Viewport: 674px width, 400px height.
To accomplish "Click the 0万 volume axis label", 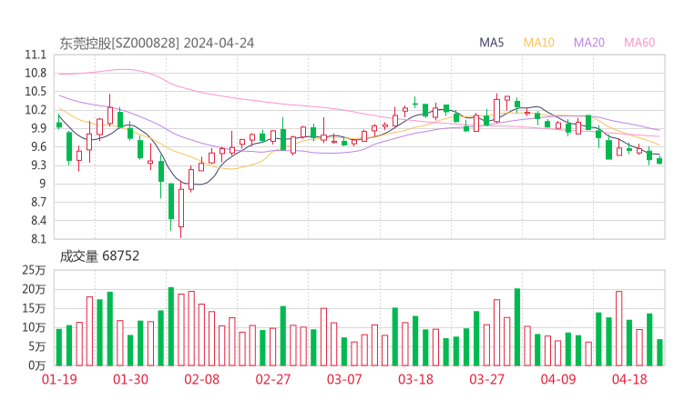I will point(37,365).
